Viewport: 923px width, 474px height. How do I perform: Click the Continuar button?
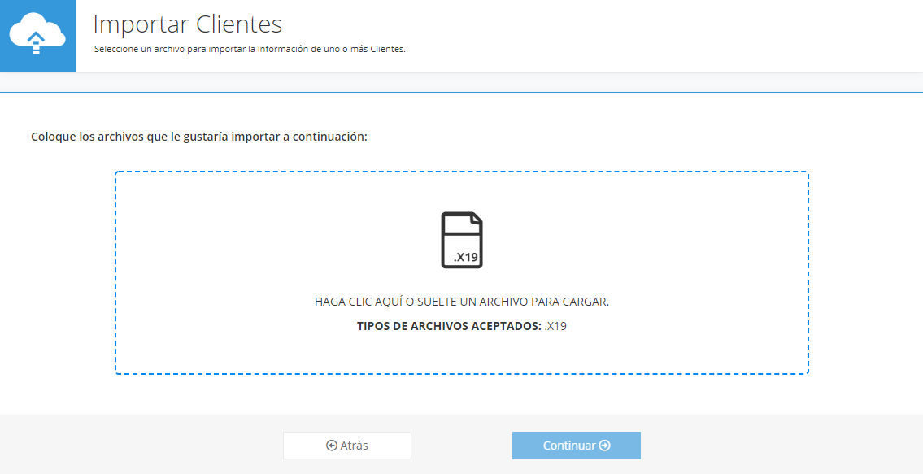[577, 446]
